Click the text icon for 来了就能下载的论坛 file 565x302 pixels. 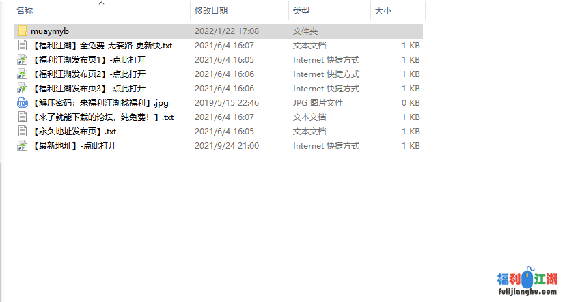click(x=23, y=117)
